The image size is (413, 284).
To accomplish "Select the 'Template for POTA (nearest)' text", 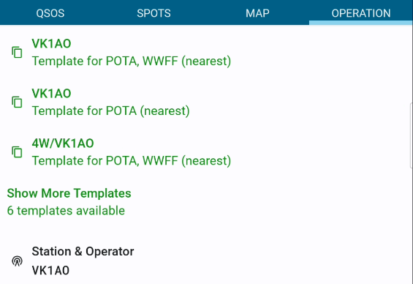I will pyautogui.click(x=110, y=111).
